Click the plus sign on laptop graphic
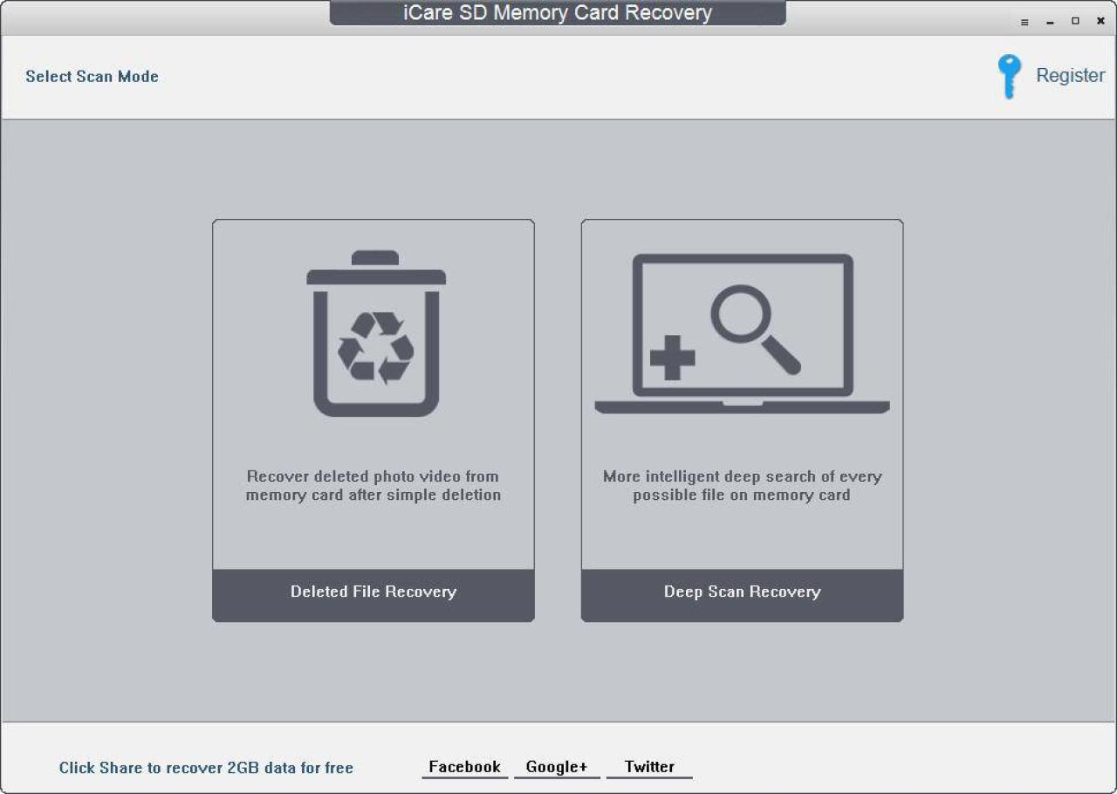Image resolution: width=1117 pixels, height=794 pixels. point(672,359)
